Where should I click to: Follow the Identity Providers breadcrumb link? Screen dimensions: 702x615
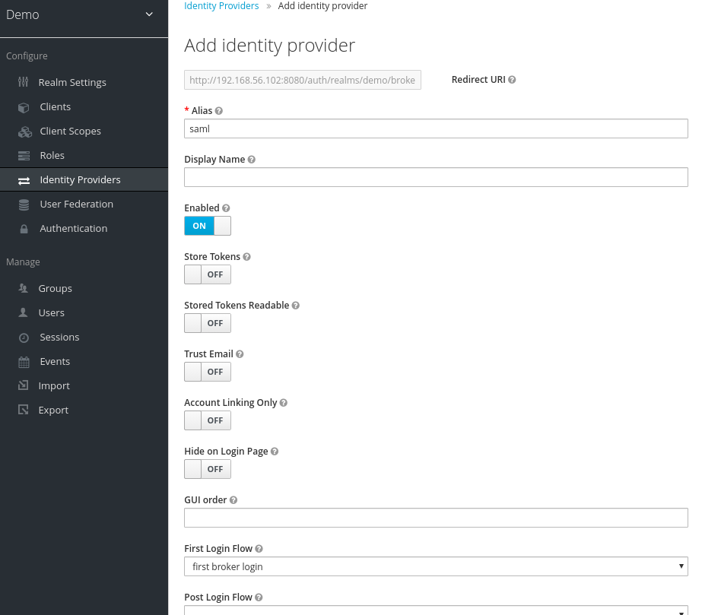[x=221, y=6]
